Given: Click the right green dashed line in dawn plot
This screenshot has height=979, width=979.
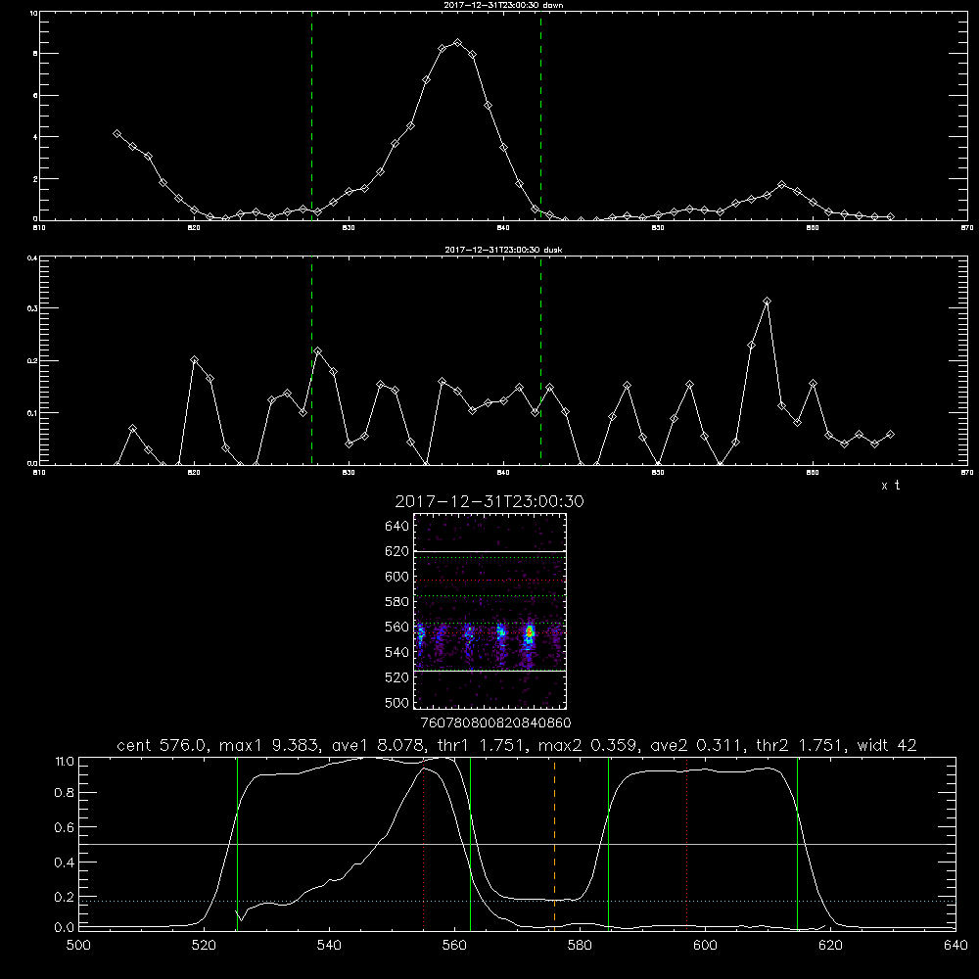Looking at the screenshot, I should [540, 117].
